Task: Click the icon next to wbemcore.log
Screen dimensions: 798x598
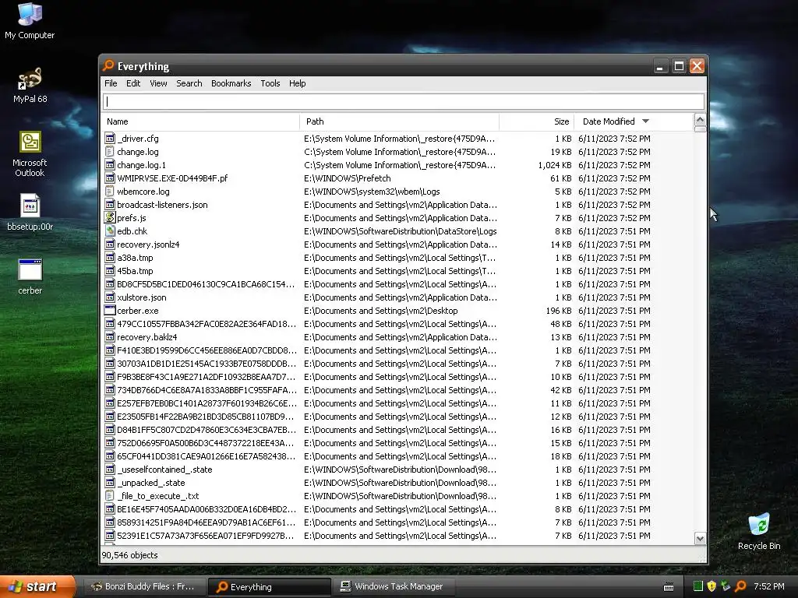Action: pyautogui.click(x=109, y=192)
